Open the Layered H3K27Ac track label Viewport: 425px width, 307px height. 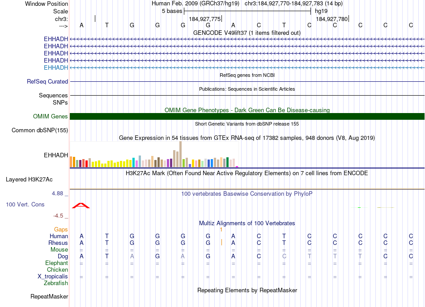tap(29, 180)
